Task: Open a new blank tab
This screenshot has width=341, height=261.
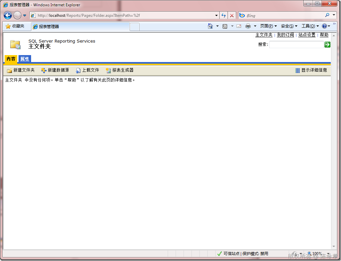Action: [x=135, y=27]
